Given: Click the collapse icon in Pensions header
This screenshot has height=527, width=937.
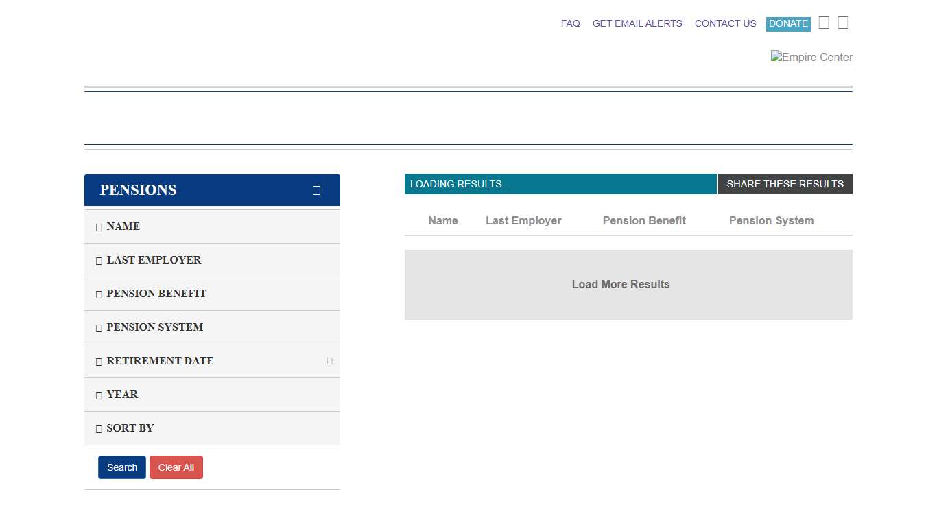Looking at the screenshot, I should (x=316, y=190).
